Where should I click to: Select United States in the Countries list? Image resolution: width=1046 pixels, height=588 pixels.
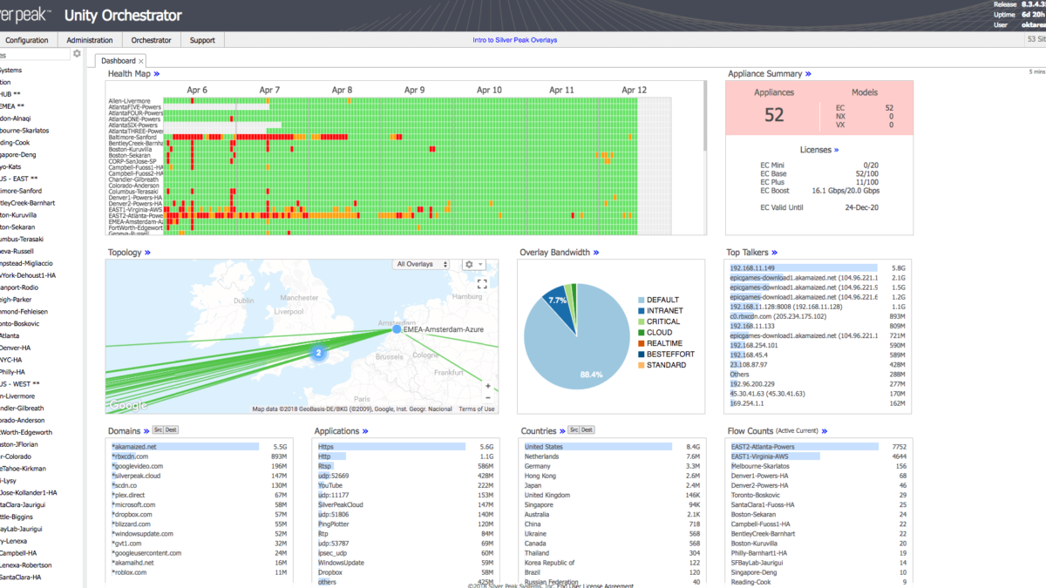coord(612,447)
